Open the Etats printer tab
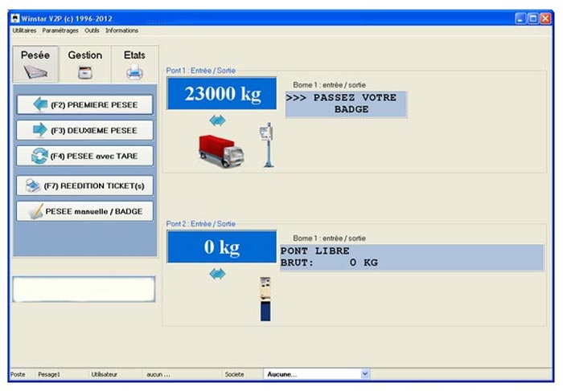The height and width of the screenshot is (391, 563). pyautogui.click(x=134, y=64)
